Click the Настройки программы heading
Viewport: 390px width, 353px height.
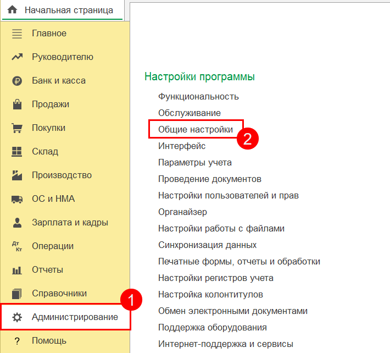200,76
